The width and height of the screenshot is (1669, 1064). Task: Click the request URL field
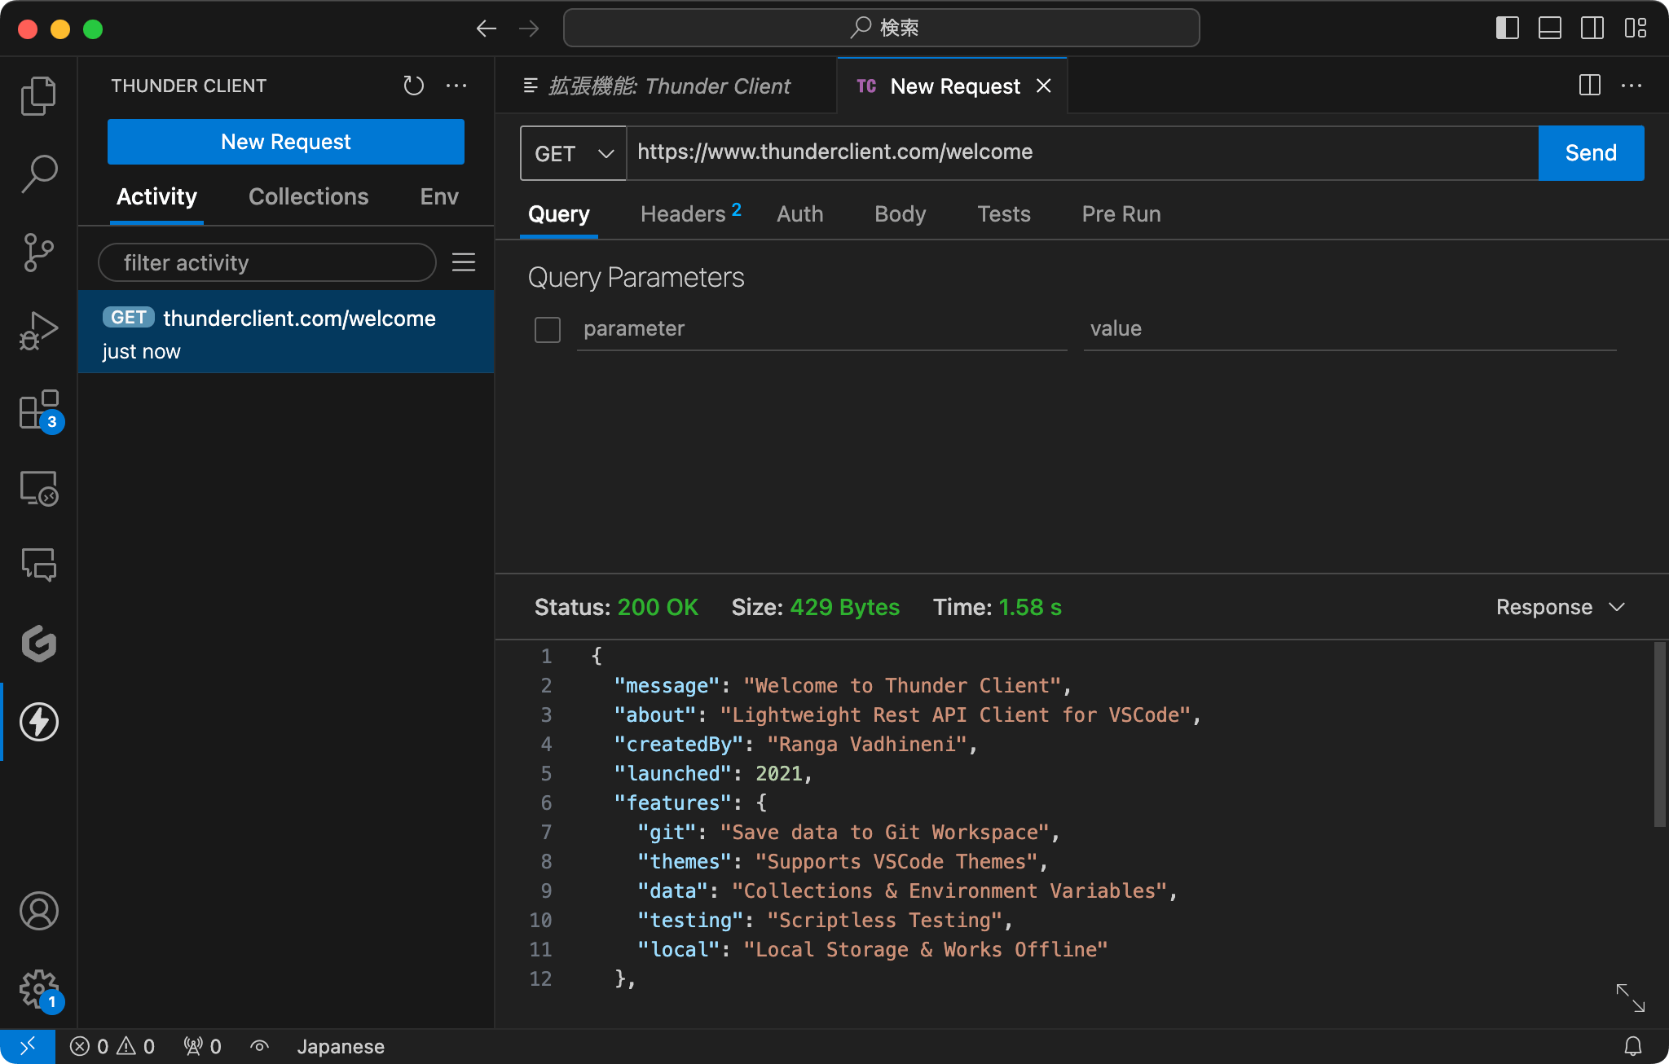pos(1082,153)
